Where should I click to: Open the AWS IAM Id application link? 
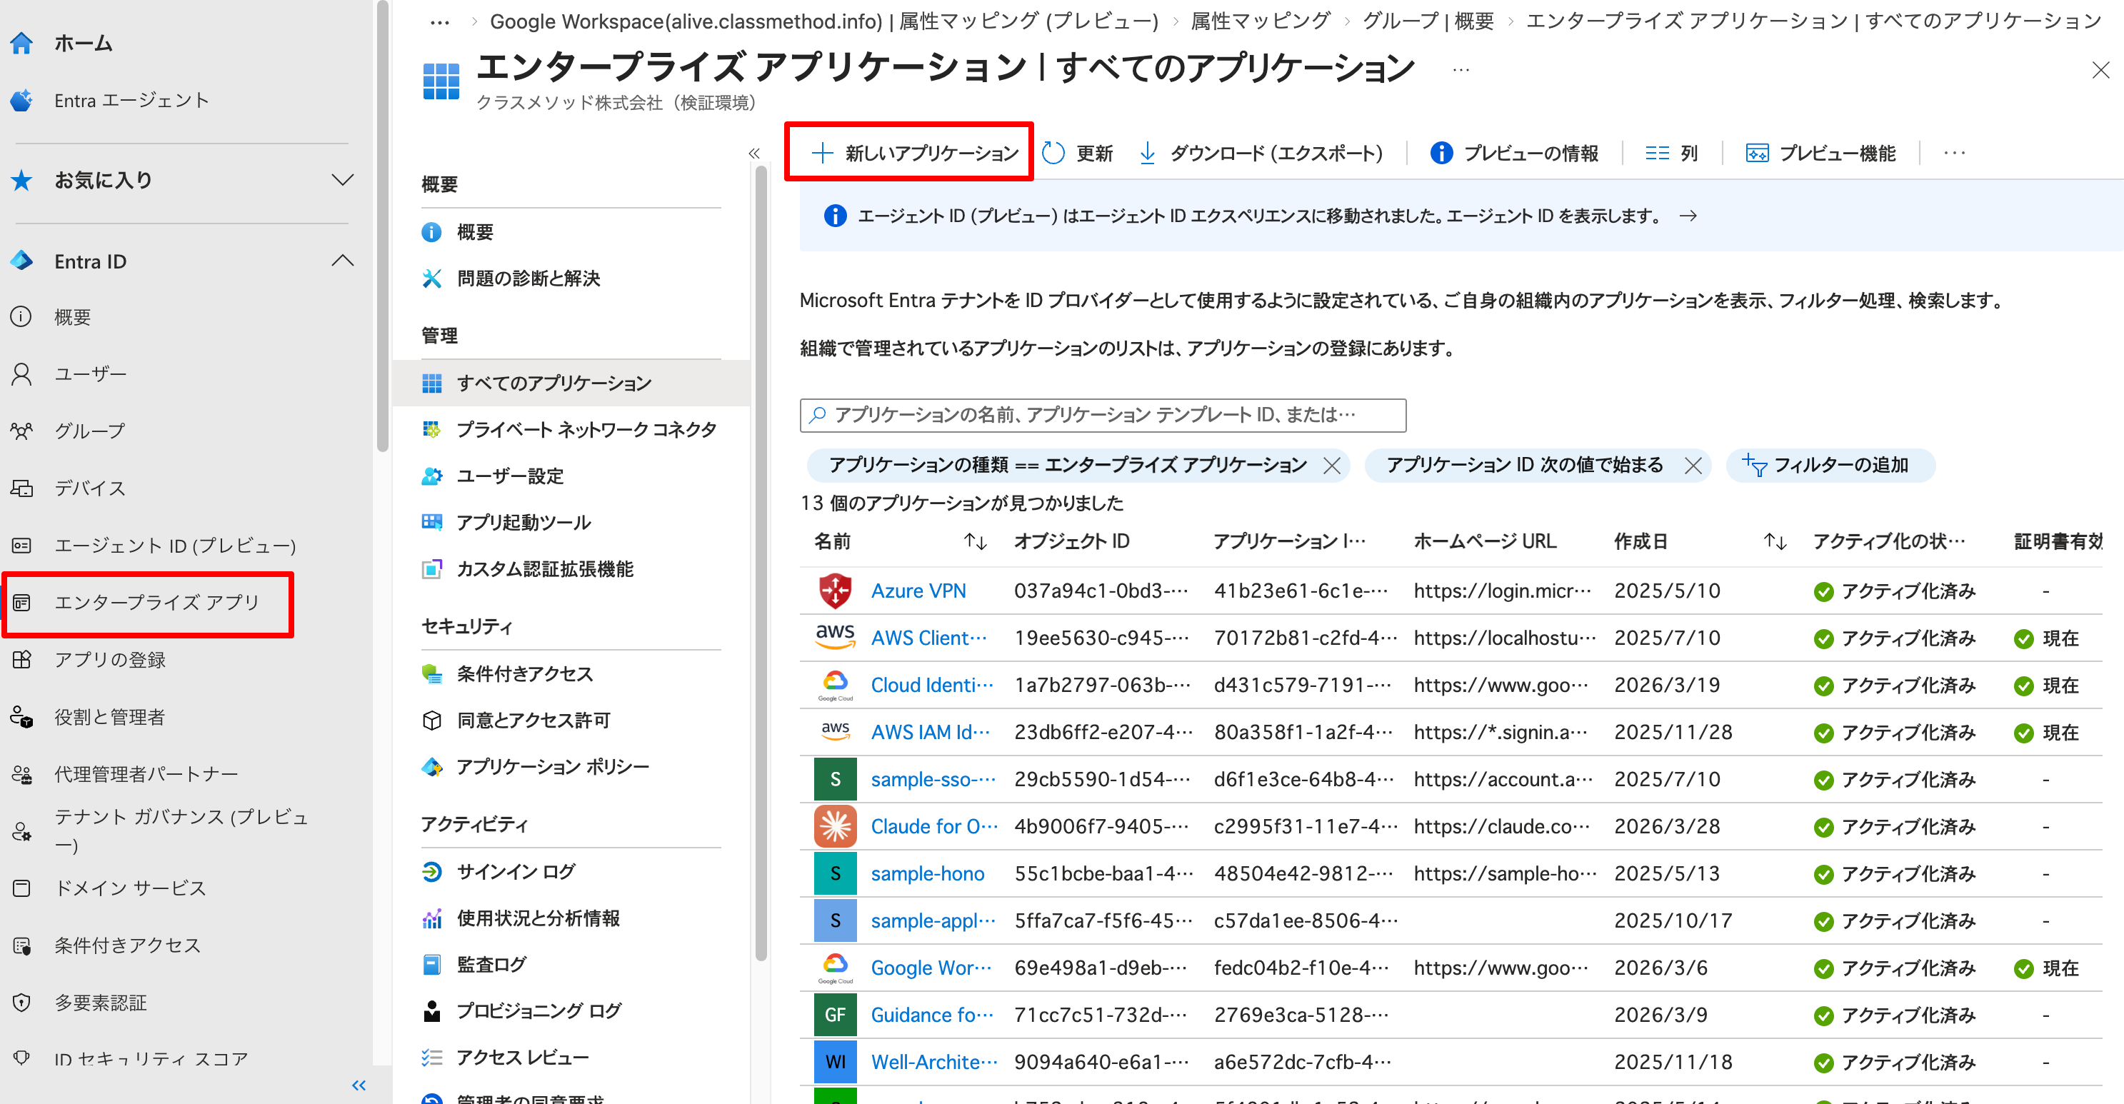[x=930, y=731]
